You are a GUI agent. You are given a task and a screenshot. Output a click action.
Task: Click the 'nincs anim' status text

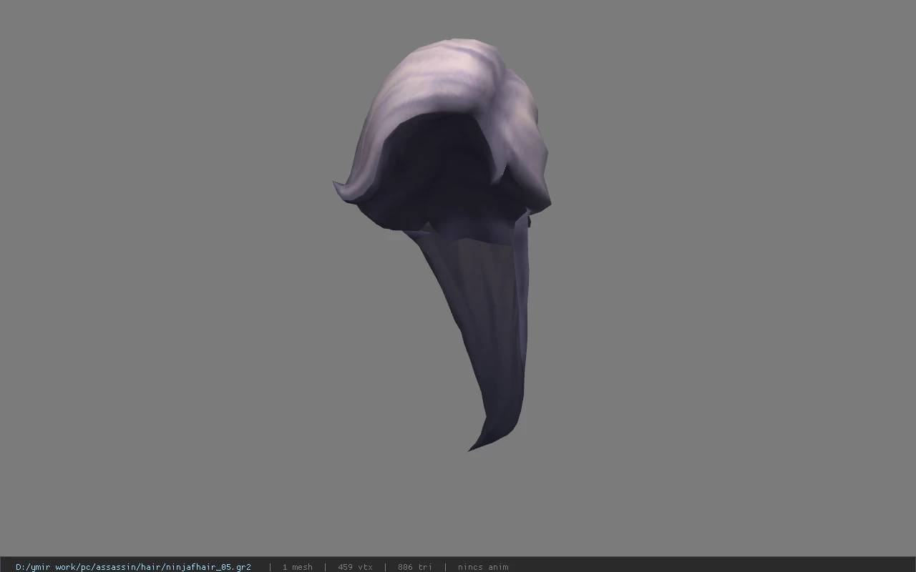483,567
